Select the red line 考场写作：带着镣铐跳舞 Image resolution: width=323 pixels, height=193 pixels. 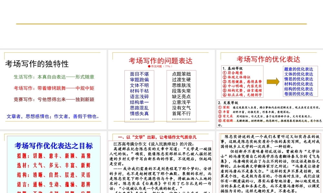[54, 88]
